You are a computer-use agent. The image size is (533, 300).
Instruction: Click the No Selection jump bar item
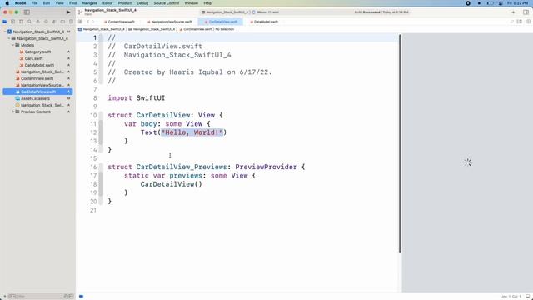tap(225, 29)
